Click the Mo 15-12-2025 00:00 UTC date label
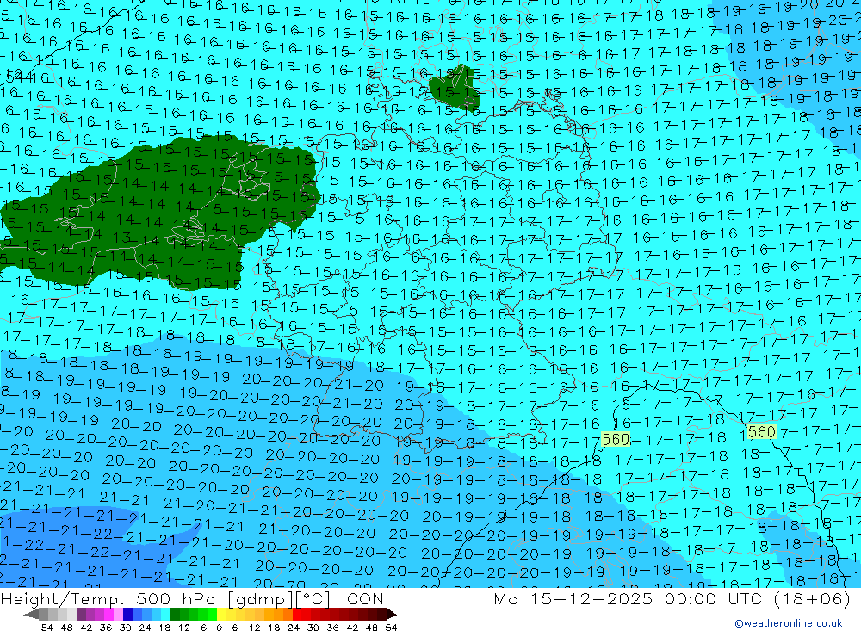The width and height of the screenshot is (861, 631). click(x=630, y=598)
